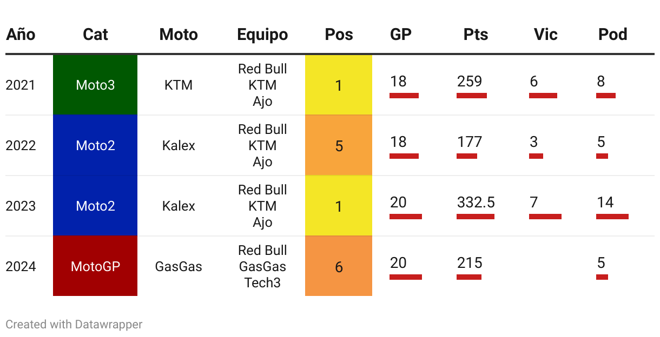Click the Created with Datawrapper link
660x337 pixels.
(x=74, y=325)
